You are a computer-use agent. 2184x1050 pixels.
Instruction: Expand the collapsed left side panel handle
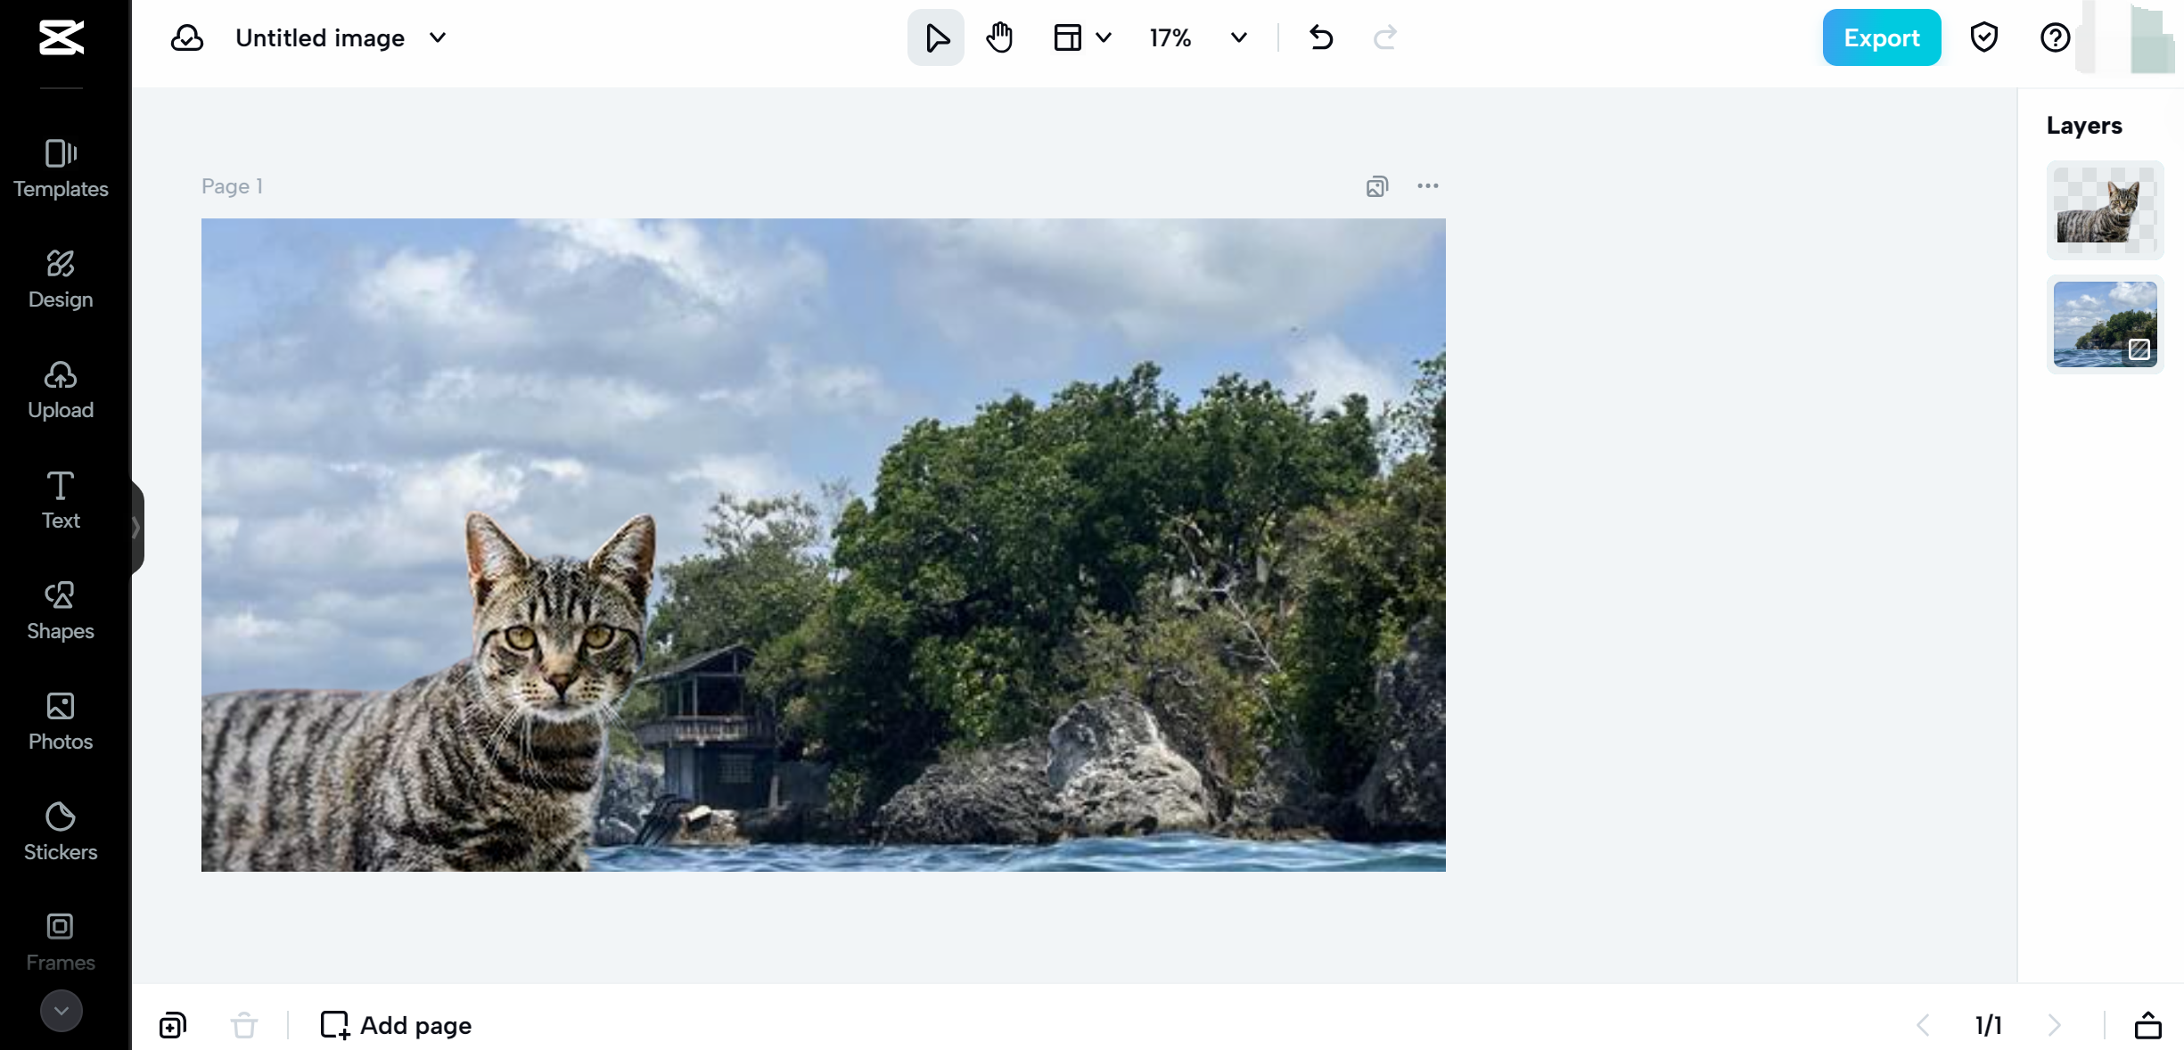(x=136, y=528)
